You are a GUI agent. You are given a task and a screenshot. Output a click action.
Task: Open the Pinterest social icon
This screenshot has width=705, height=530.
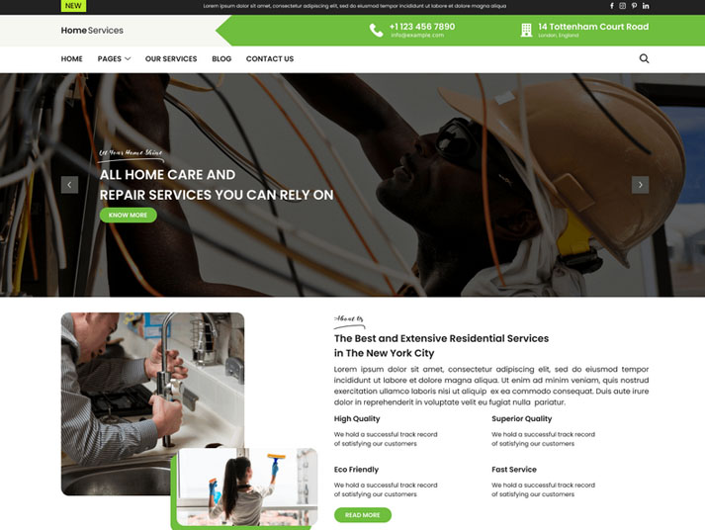pos(634,6)
